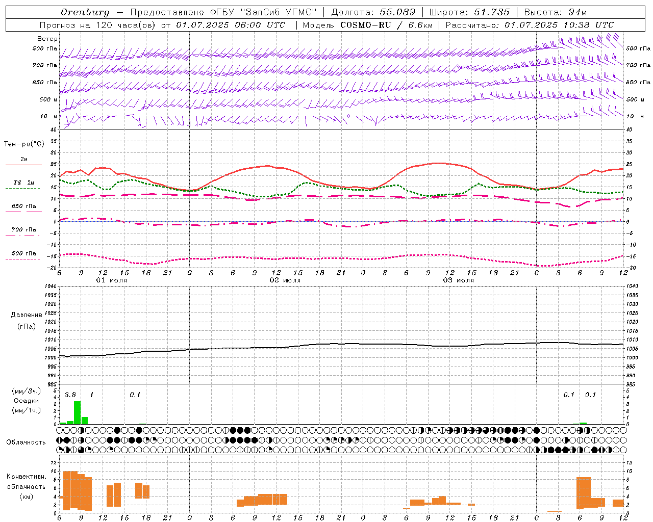The height and width of the screenshot is (522, 653).
Task: Click the "0.1" precipitation value on 01 июля
Action: point(135,395)
